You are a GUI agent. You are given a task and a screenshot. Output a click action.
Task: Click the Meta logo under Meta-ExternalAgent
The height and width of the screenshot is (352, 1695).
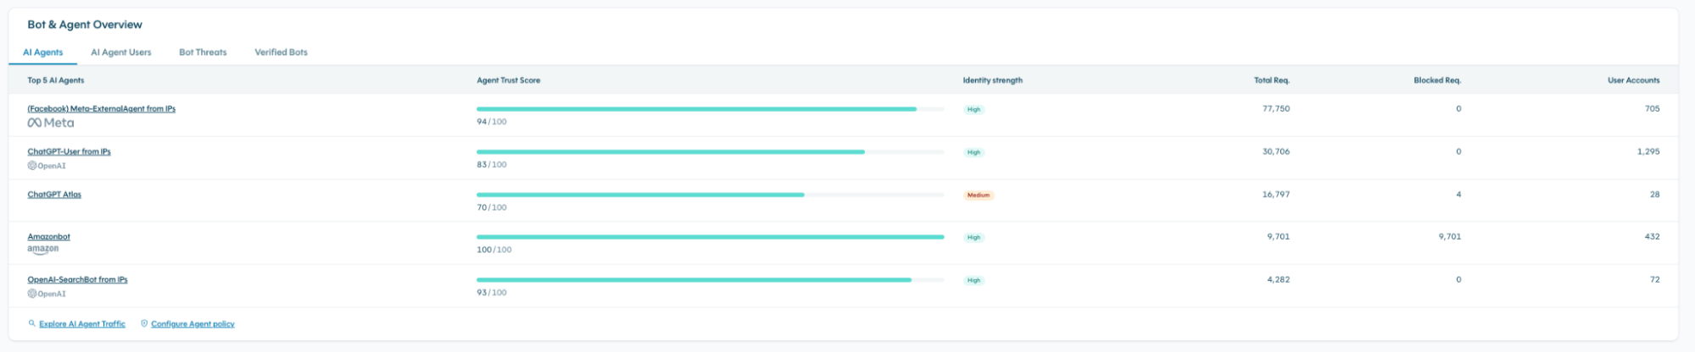[51, 123]
